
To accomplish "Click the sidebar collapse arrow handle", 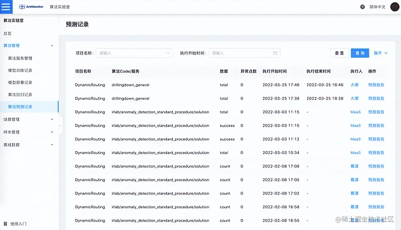I will click(61, 125).
